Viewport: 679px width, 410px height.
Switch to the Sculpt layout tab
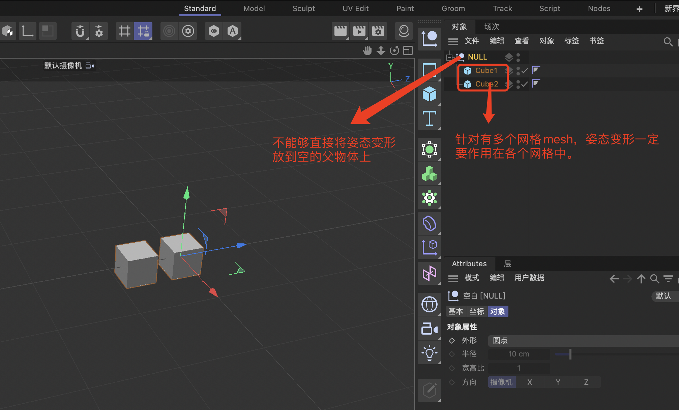pos(303,9)
